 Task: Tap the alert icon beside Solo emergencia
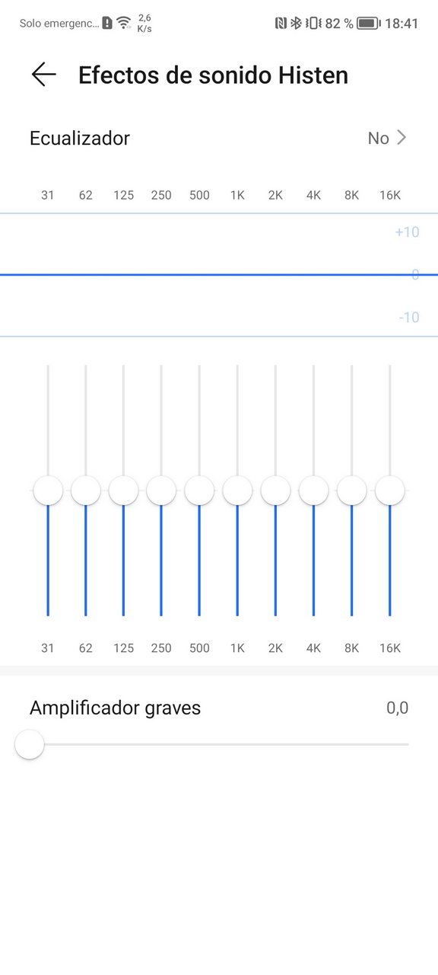pos(107,23)
